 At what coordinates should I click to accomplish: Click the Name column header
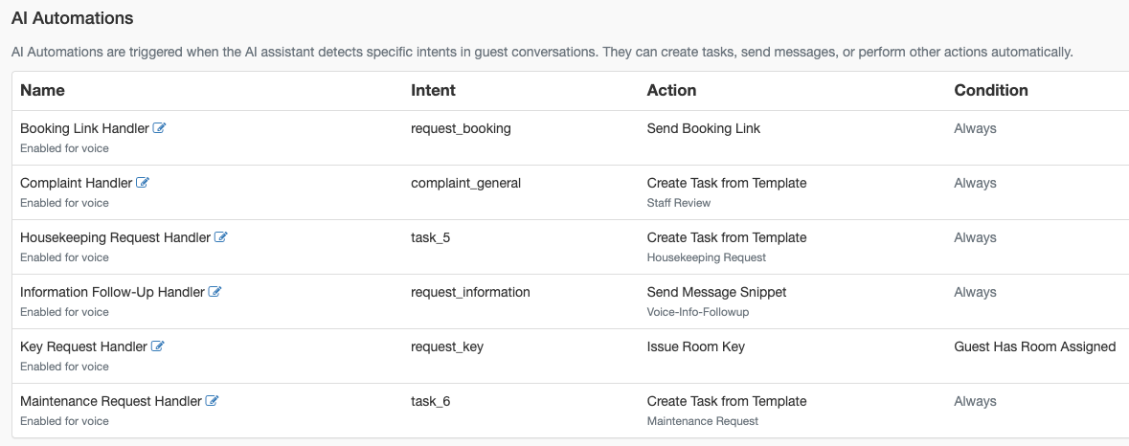click(43, 90)
